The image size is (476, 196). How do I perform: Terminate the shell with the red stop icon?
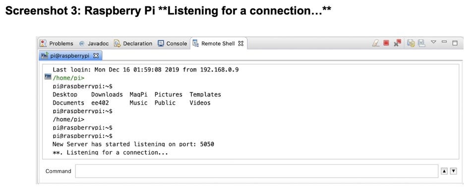(386, 43)
